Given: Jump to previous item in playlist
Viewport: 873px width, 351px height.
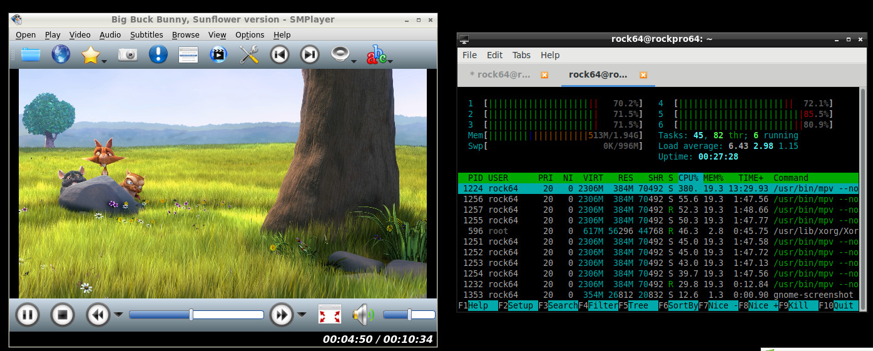Looking at the screenshot, I should tap(280, 54).
